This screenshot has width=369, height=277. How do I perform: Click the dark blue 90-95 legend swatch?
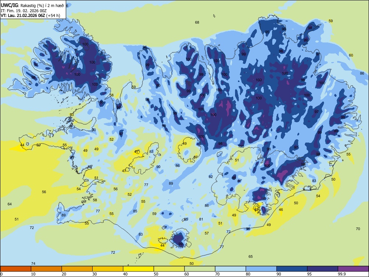point(292,269)
